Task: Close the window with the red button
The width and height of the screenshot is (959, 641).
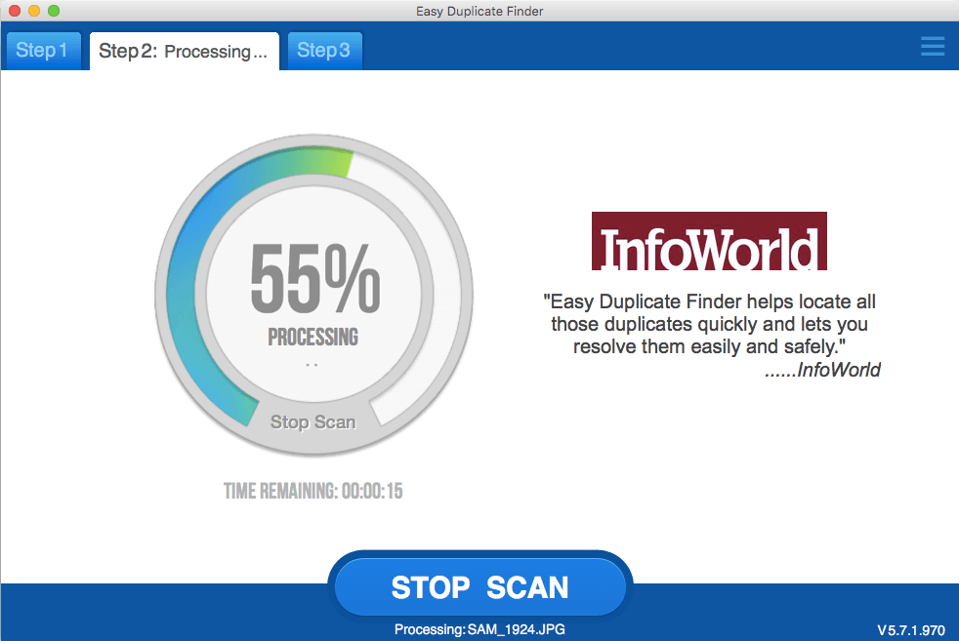Action: coord(15,11)
